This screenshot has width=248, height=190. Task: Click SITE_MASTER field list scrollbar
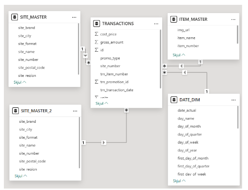pyautogui.click(x=78, y=49)
